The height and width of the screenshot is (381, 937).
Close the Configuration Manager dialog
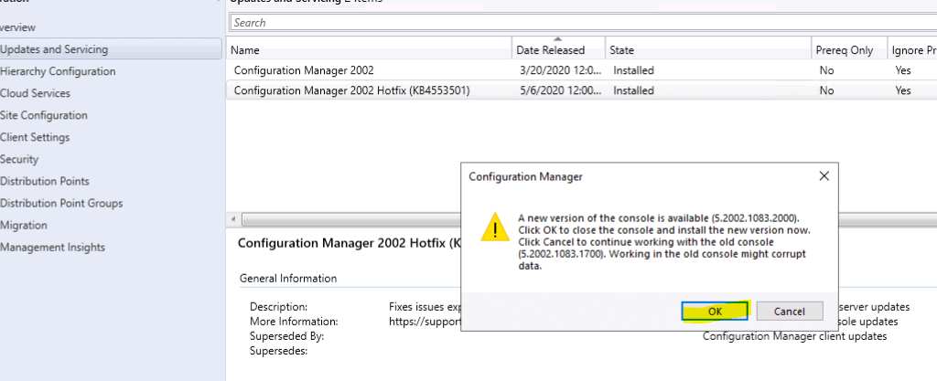coord(824,176)
